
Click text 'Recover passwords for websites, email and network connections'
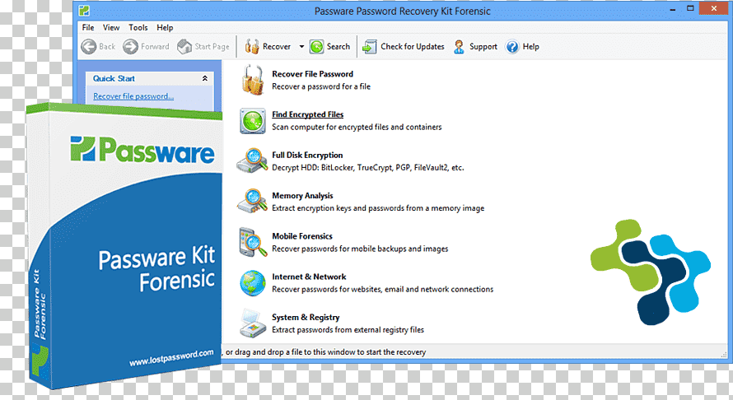(x=382, y=290)
